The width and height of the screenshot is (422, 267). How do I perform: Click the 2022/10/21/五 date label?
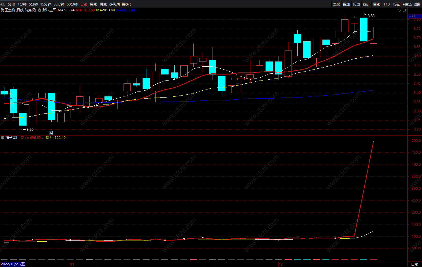13,264
